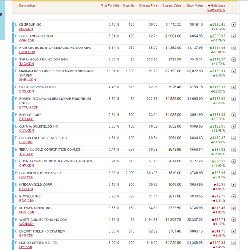Open the row dropdown for Brick Brewing Co

tap(234, 87)
